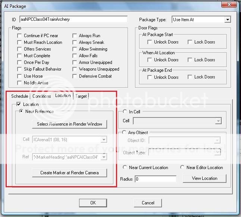
Task: Click the Radius input field
Action: pyautogui.click(x=157, y=179)
